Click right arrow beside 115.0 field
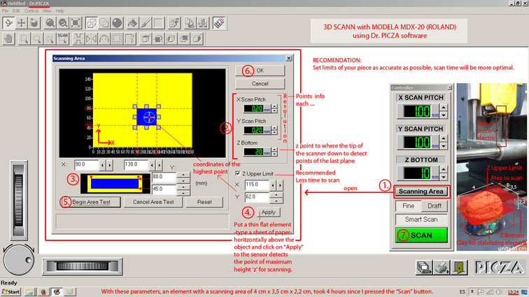Image resolution: width=529 pixels, height=297 pixels. [x=280, y=184]
